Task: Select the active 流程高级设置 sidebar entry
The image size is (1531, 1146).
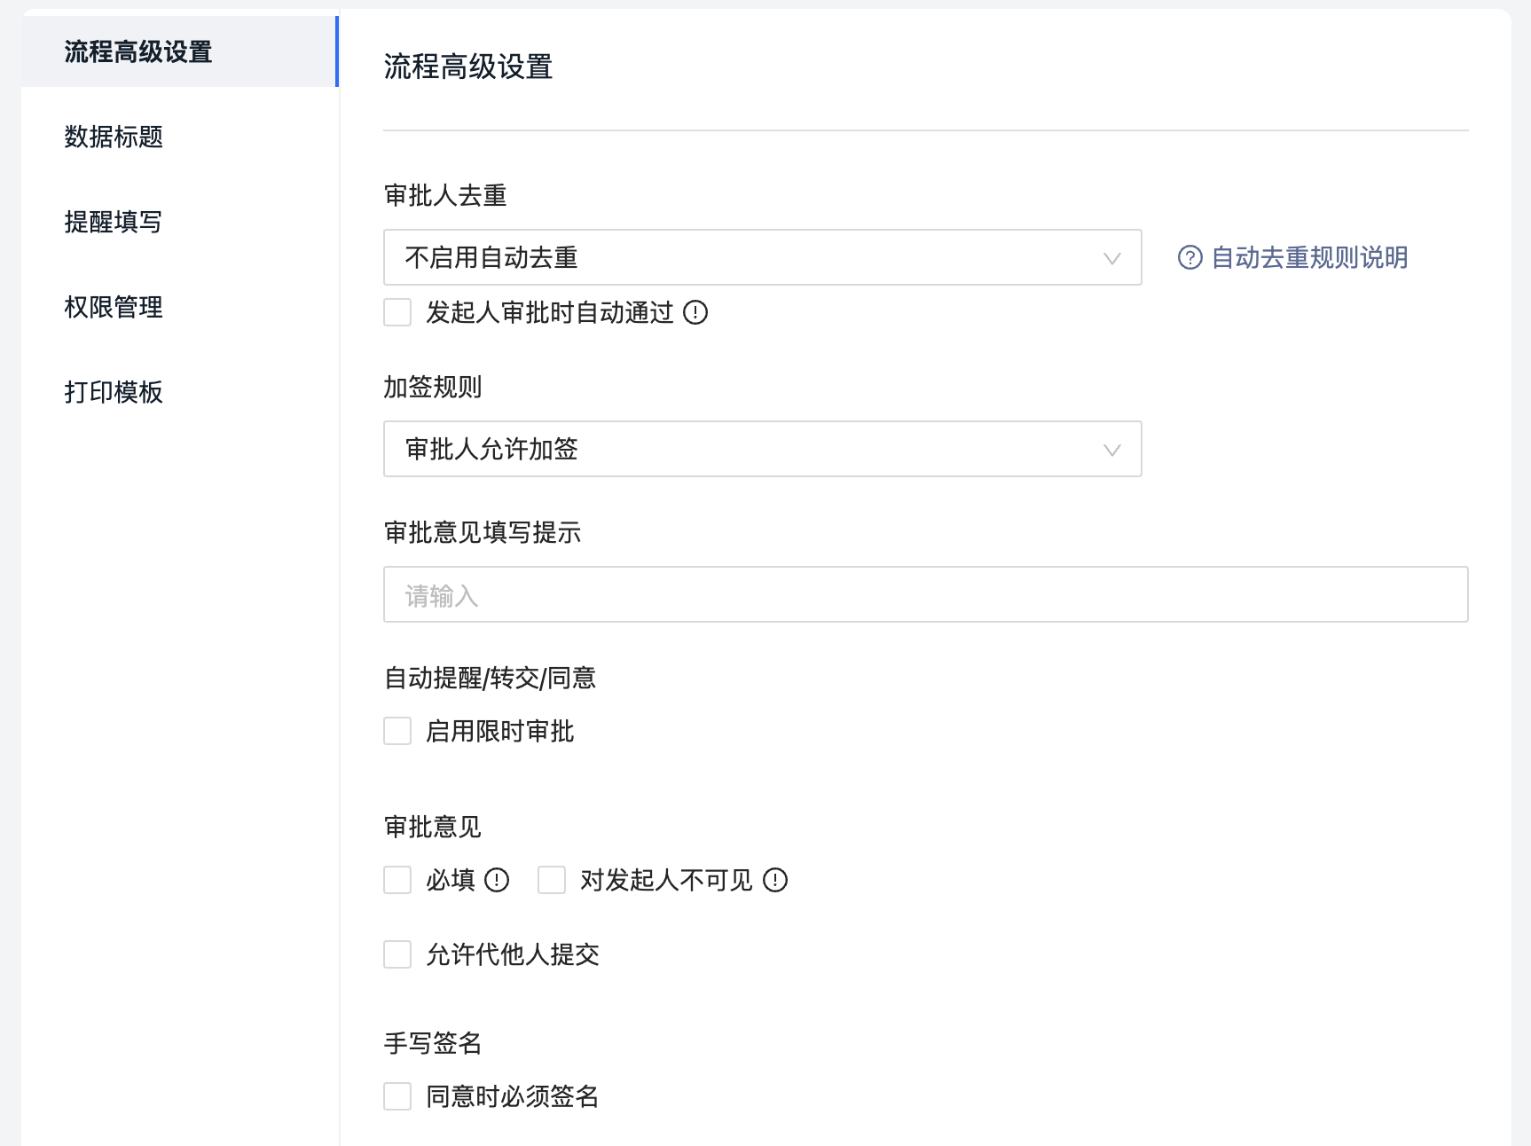Action: [x=137, y=51]
